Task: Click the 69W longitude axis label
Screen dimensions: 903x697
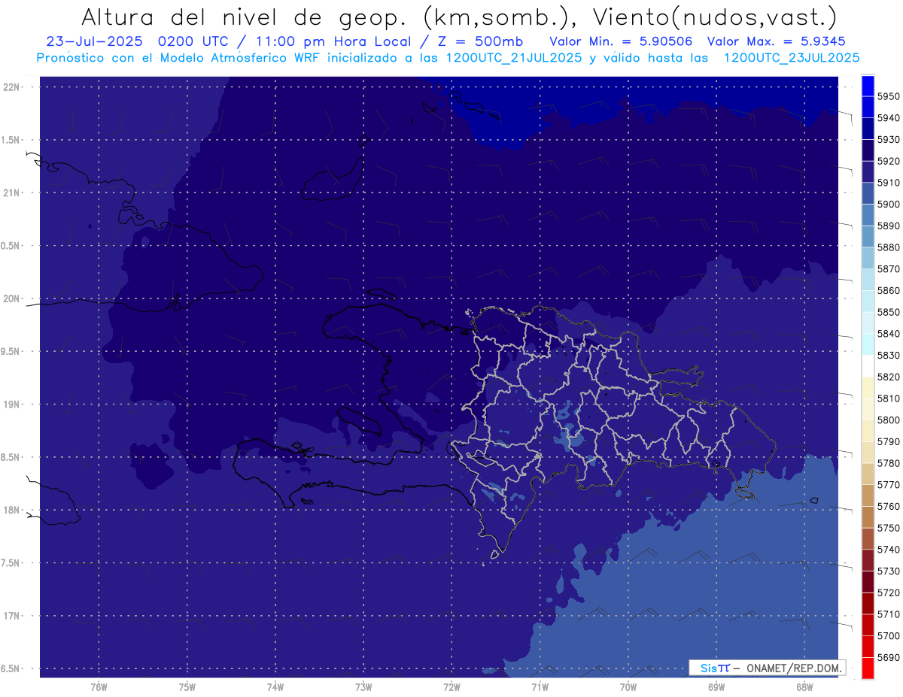Action: [x=716, y=687]
